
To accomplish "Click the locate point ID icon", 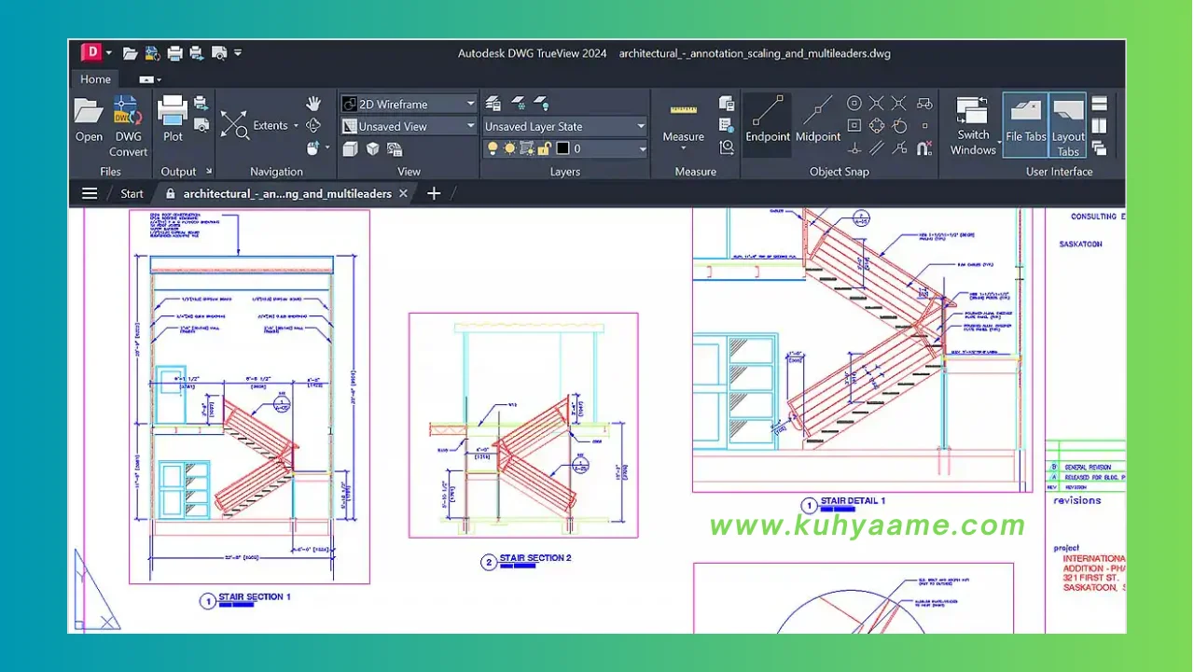I will 727,147.
